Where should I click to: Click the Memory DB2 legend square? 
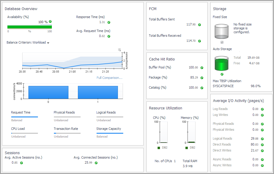[187, 148]
